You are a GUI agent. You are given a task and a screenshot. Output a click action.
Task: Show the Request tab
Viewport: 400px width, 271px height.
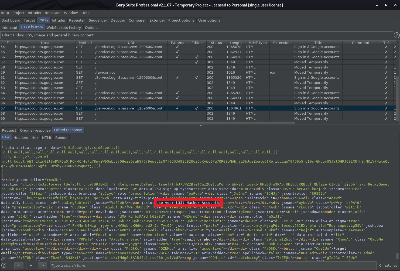9,130
